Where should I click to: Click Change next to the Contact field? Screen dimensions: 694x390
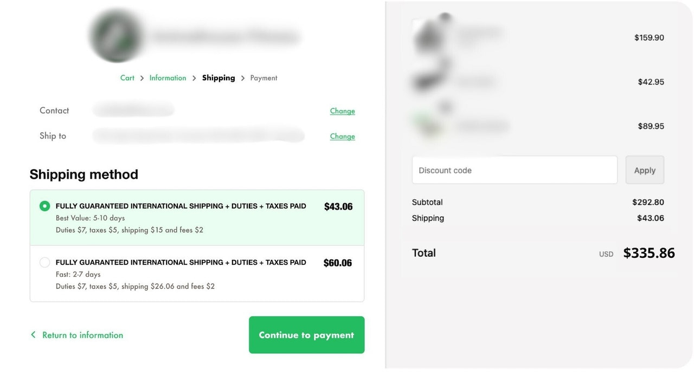coord(342,110)
